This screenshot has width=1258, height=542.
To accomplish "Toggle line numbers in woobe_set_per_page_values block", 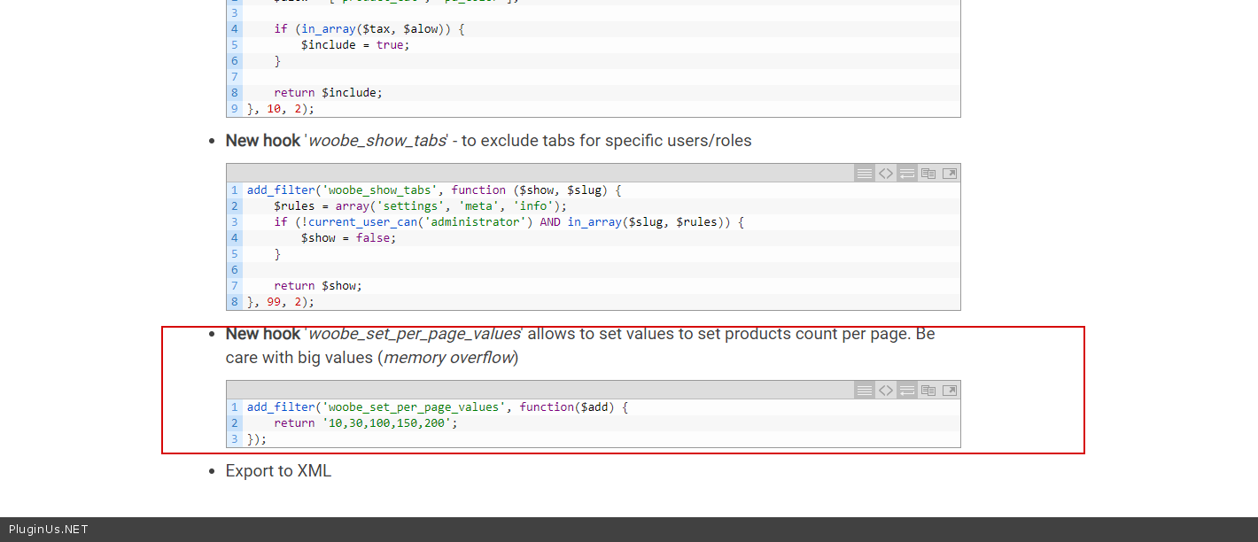I will click(864, 391).
